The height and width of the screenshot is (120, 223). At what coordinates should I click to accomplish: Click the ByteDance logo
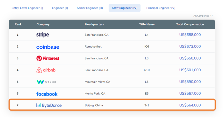[49, 105]
